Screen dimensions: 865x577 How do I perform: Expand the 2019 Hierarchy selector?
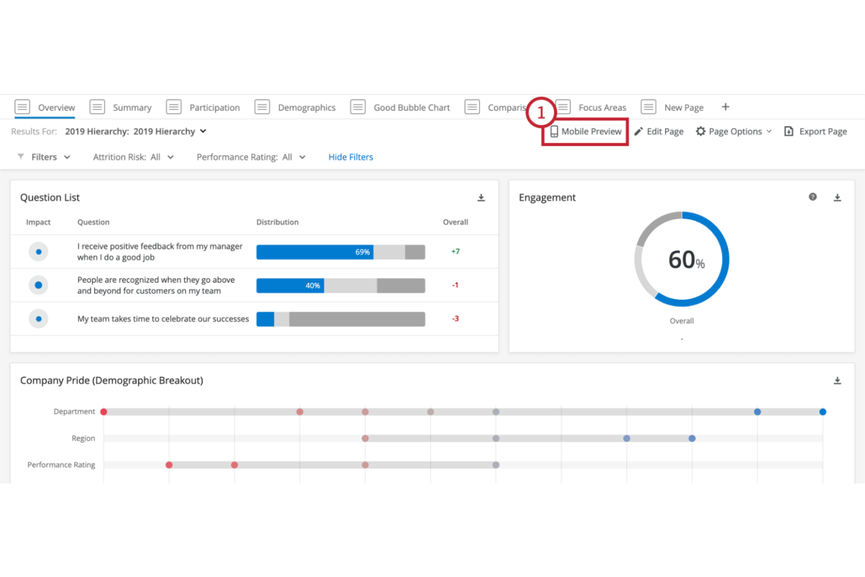coord(136,132)
